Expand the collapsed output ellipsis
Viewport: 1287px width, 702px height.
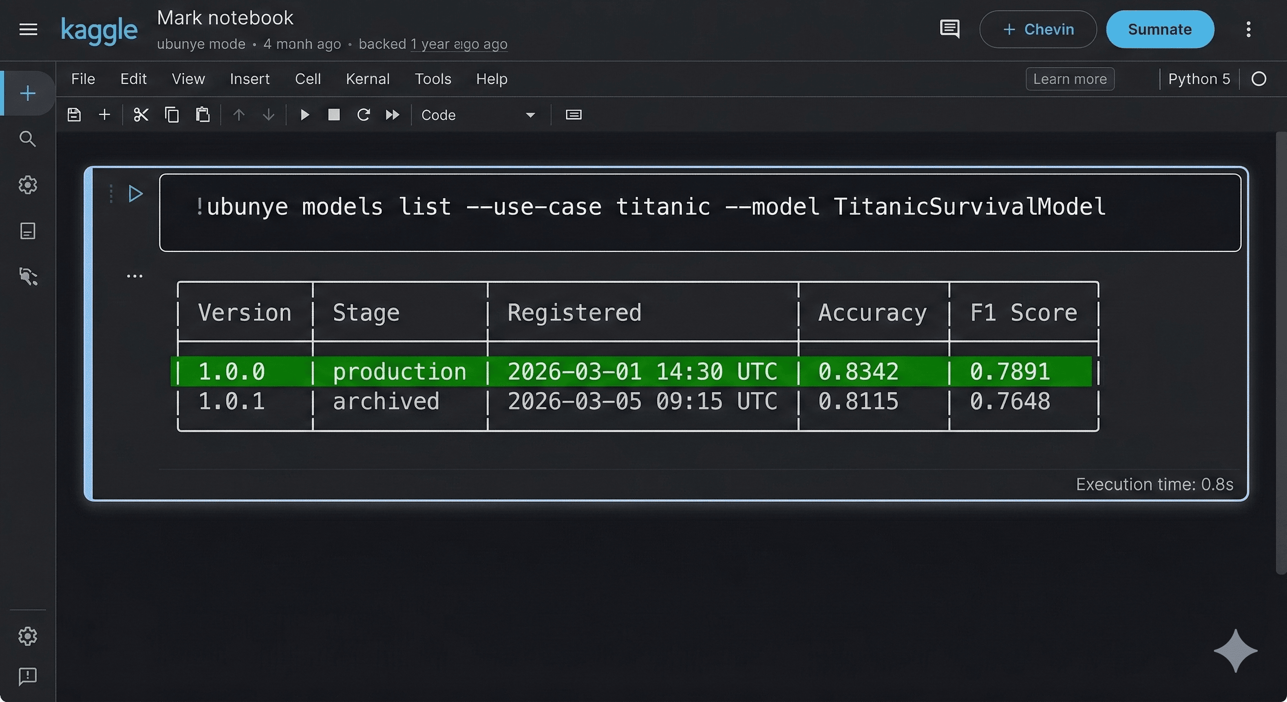[134, 275]
